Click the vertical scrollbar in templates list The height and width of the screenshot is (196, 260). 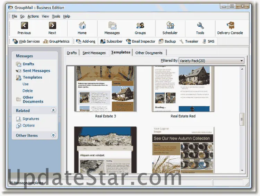pos(242,119)
